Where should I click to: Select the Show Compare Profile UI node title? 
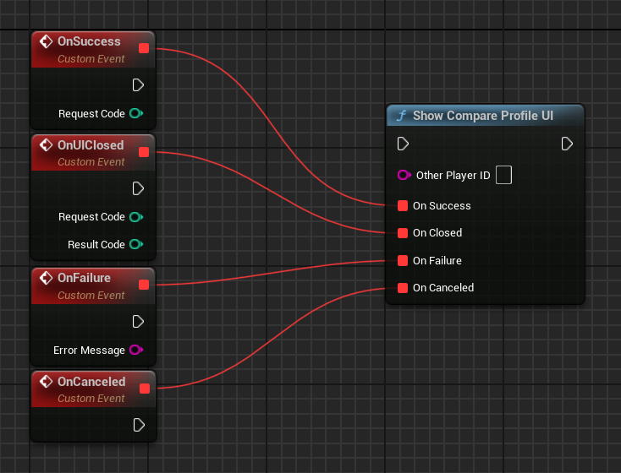pyautogui.click(x=483, y=116)
